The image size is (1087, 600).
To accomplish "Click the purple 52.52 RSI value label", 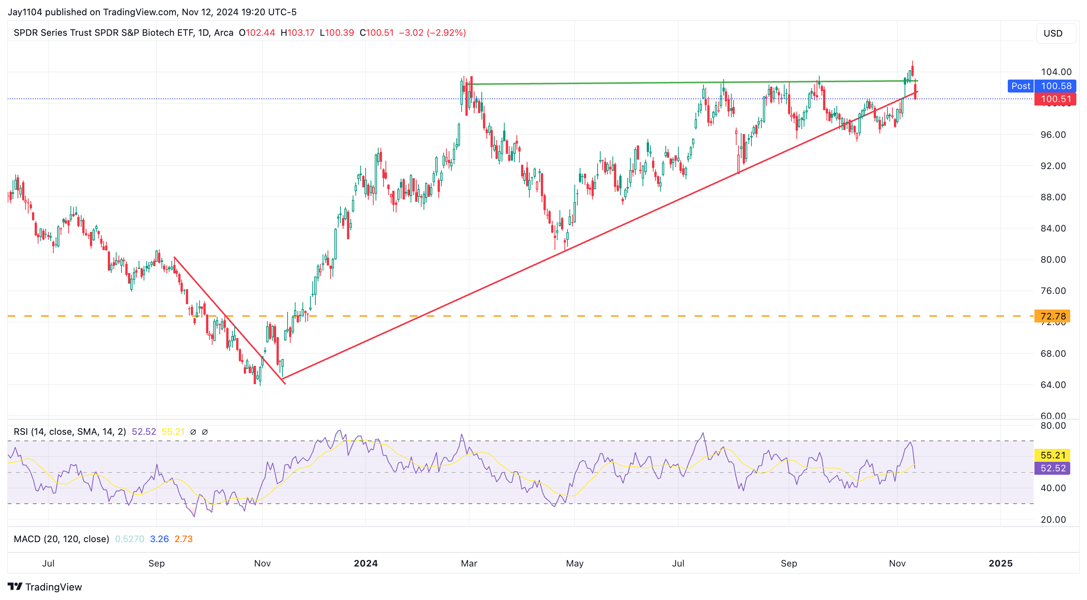I will point(1052,468).
